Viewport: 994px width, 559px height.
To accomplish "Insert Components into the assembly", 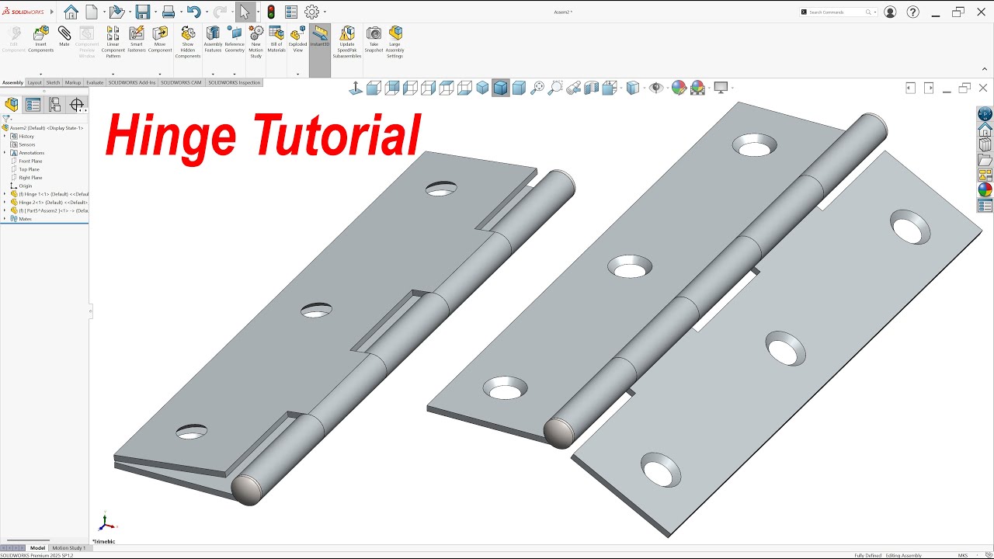I will (41, 40).
